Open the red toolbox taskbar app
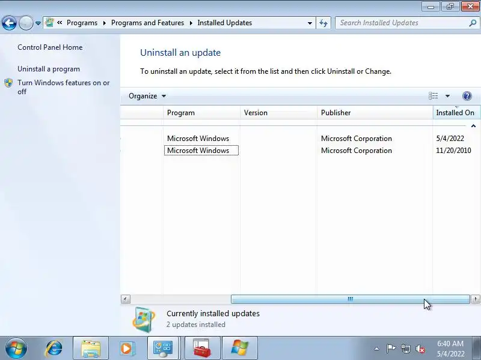The height and width of the screenshot is (360, 481). (202, 349)
